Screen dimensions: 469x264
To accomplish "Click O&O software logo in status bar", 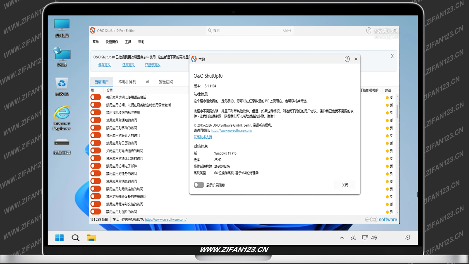I will point(381,220).
